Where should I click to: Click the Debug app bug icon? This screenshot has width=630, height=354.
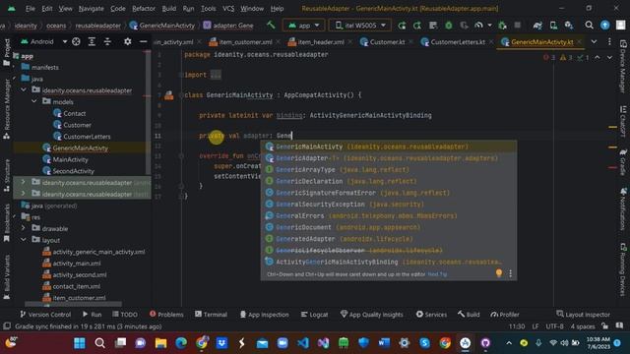click(449, 26)
